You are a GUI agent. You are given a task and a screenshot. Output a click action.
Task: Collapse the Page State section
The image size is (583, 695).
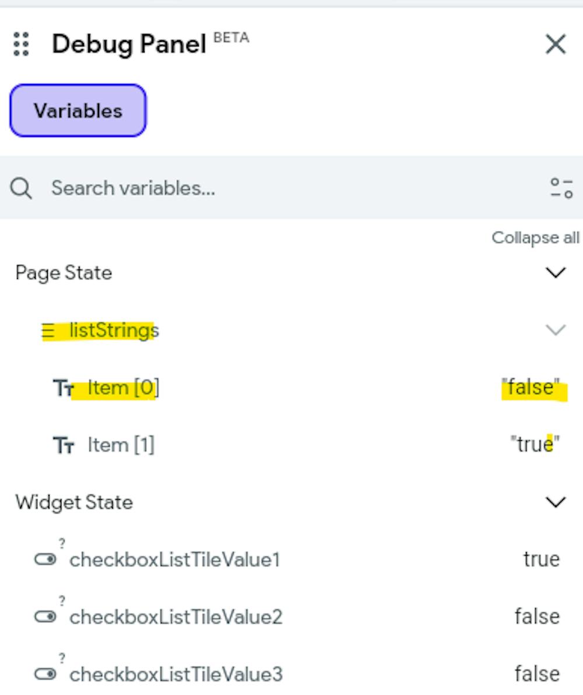point(555,273)
